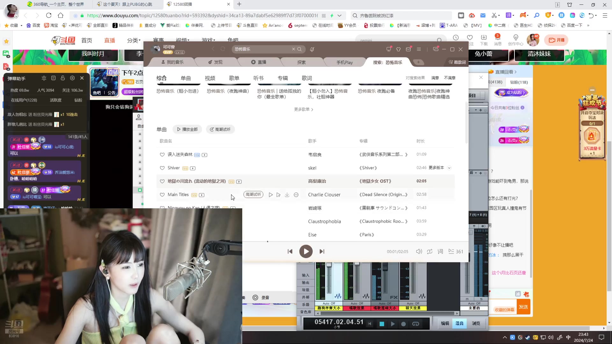Switch to mini mode icon in player

[436, 49]
